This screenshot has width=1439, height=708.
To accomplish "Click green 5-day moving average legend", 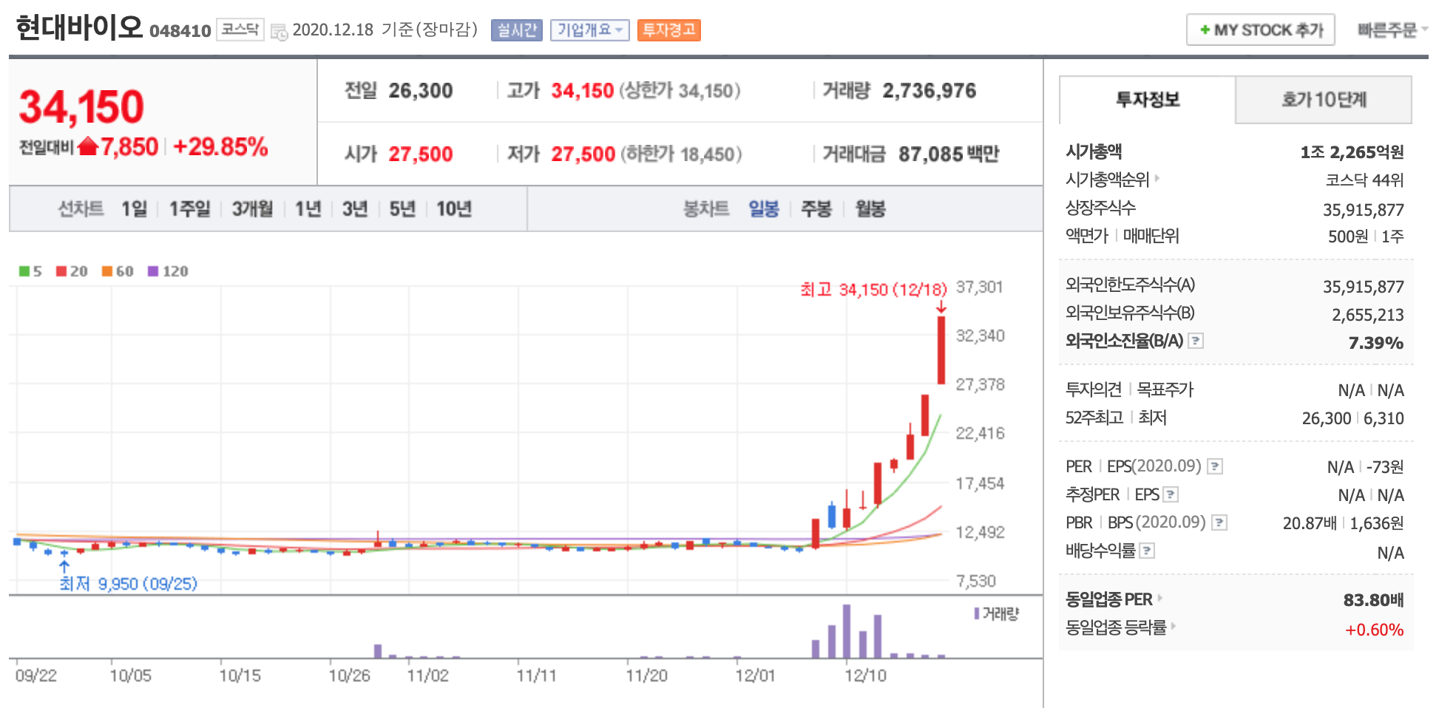I will coord(30,271).
